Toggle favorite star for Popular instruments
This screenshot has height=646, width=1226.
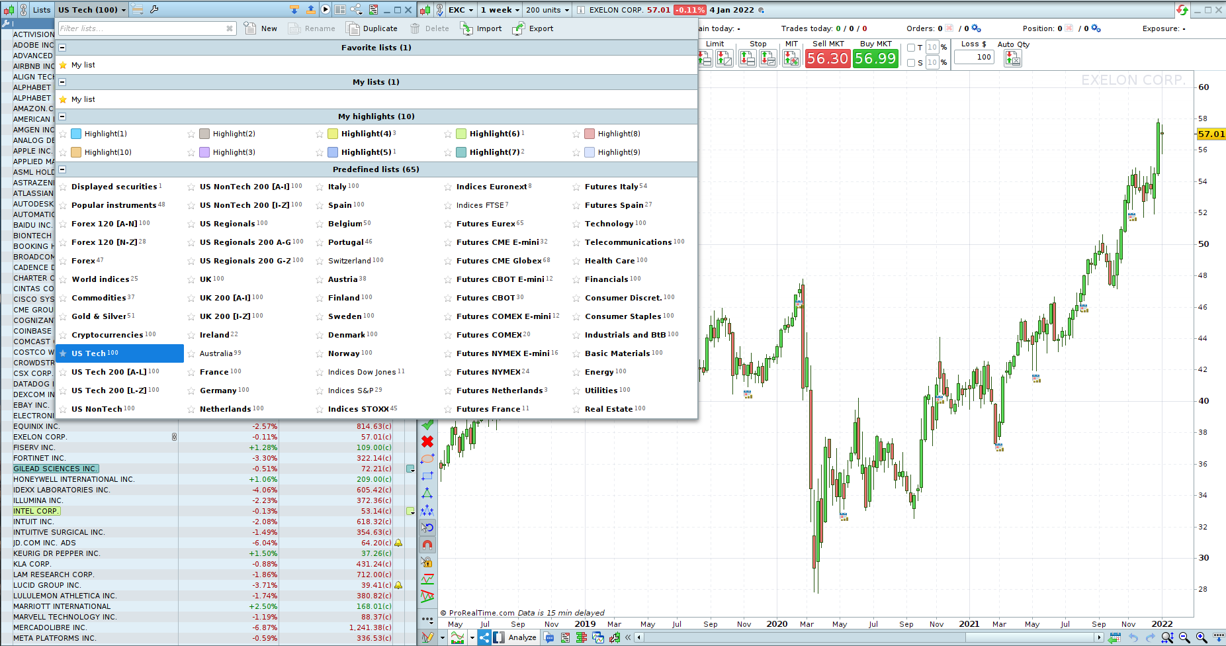[63, 205]
